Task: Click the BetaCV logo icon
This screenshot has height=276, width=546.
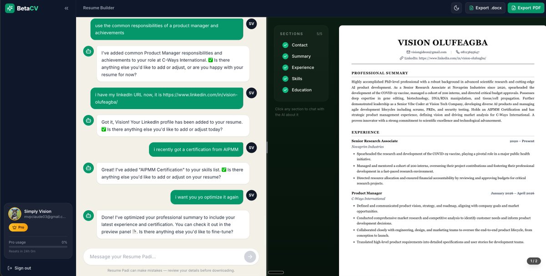Action: tap(10, 8)
